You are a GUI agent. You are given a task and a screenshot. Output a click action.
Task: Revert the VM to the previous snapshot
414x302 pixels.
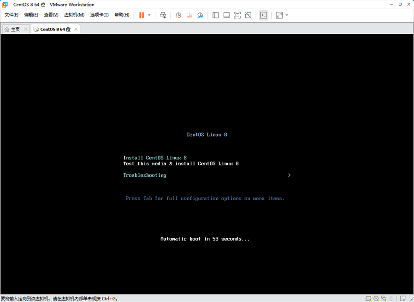[x=189, y=15]
